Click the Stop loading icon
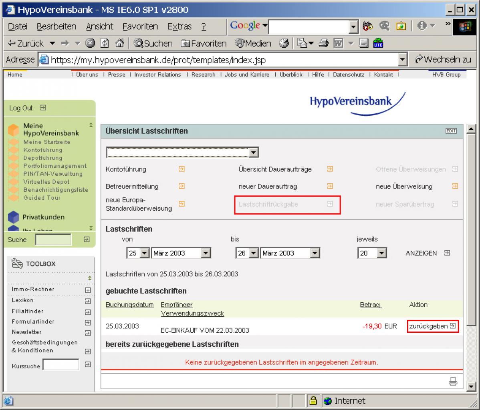480x410 pixels. [x=90, y=44]
